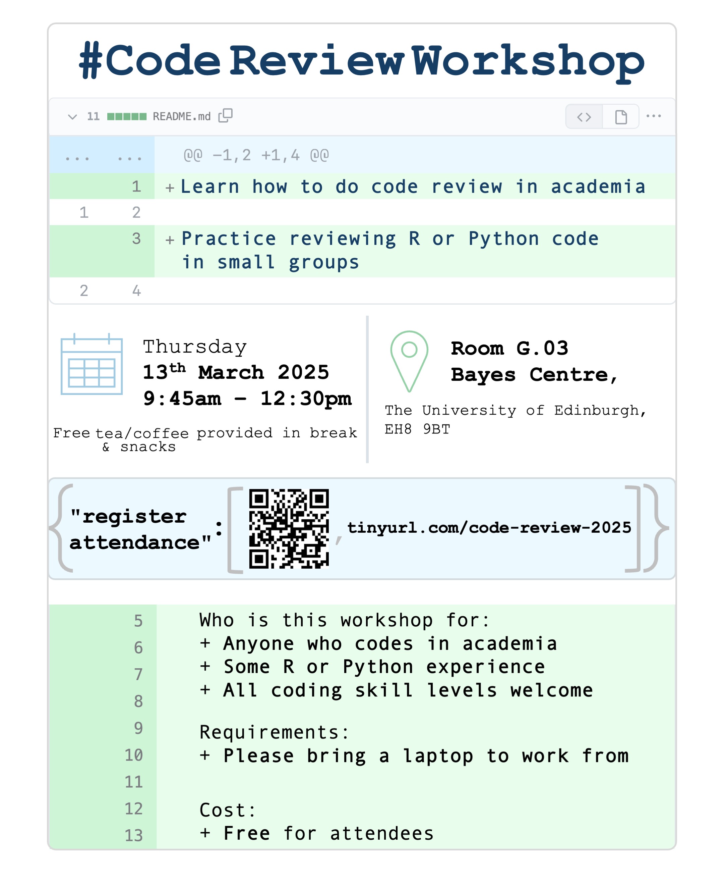Viewport: 724px width, 887px height.
Task: Click 'Requirements:' line
Action: (x=275, y=733)
